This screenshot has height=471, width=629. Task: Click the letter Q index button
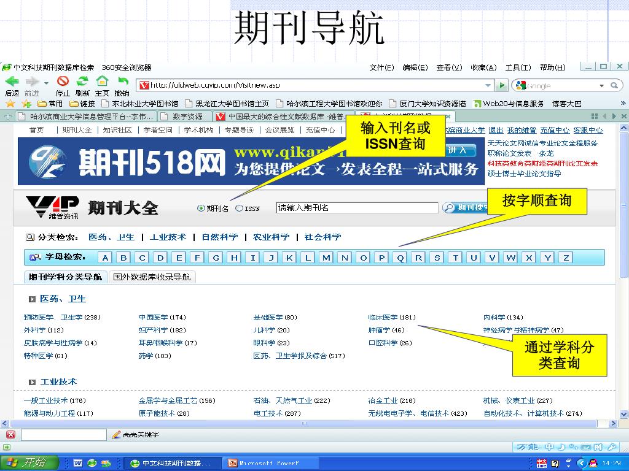[x=400, y=258]
